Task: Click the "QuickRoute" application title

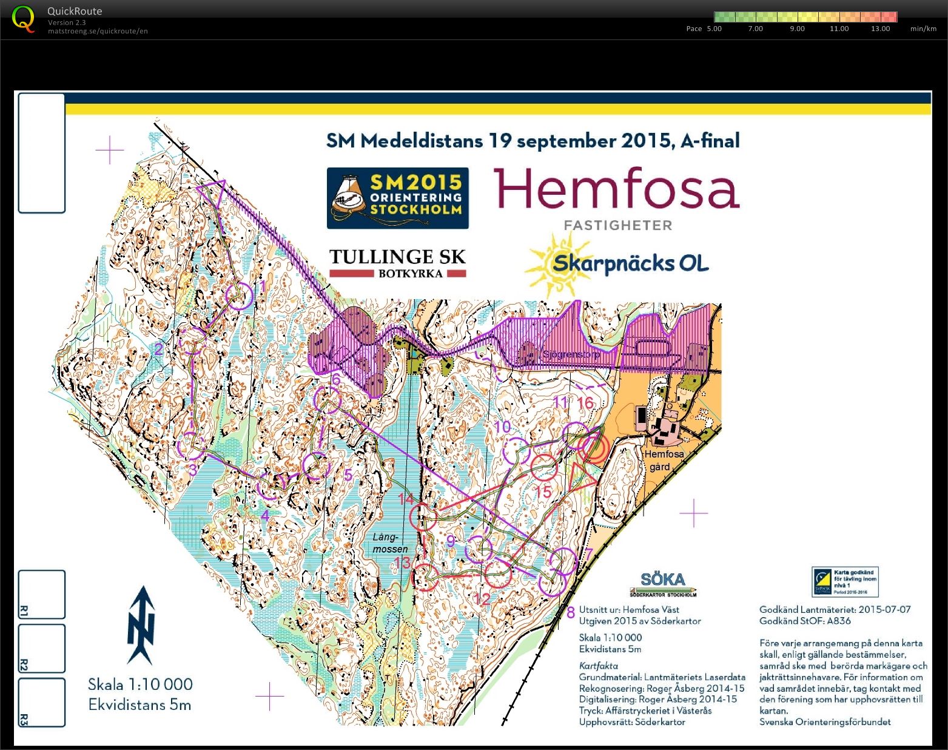Action: click(75, 11)
